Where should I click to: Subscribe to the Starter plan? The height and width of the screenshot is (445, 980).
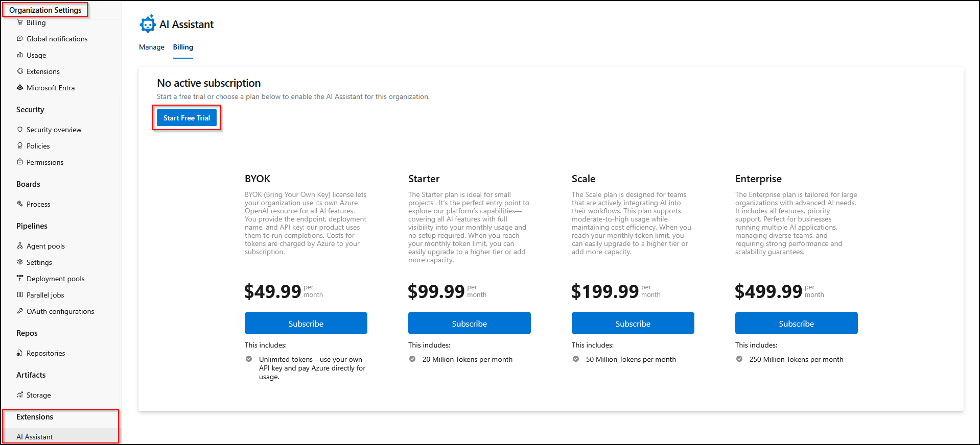pos(469,324)
